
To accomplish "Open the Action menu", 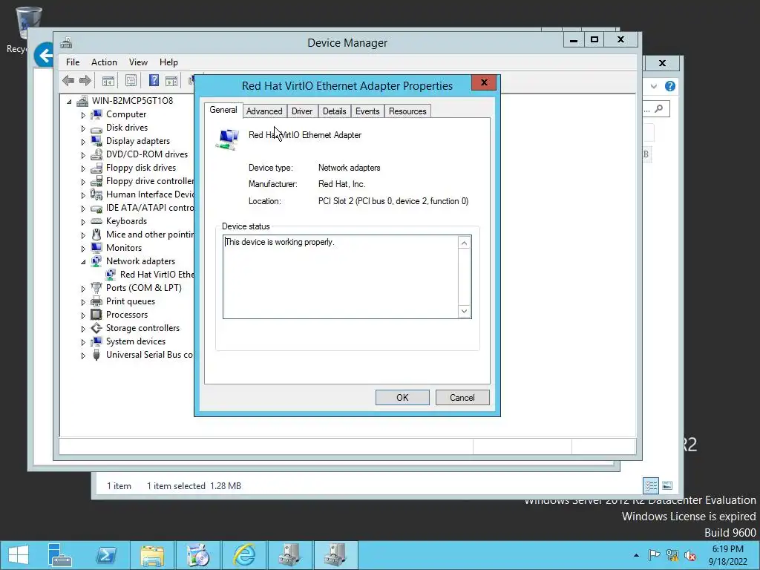I will coord(104,62).
